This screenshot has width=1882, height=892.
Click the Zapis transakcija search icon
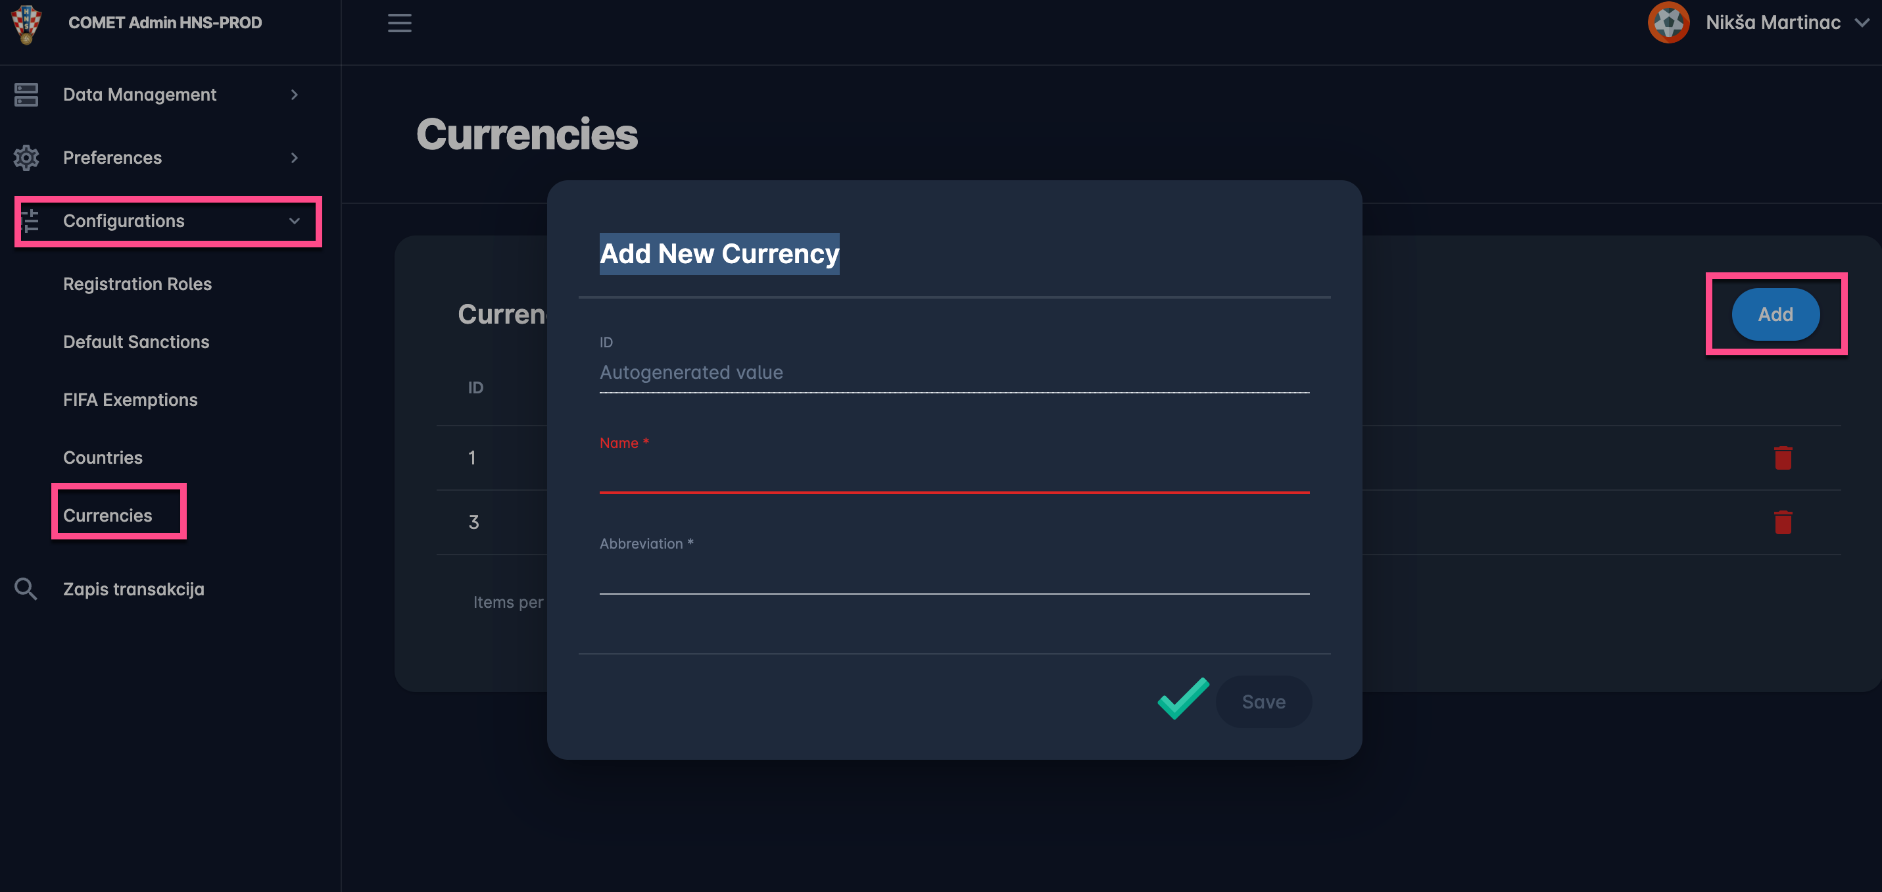[26, 589]
